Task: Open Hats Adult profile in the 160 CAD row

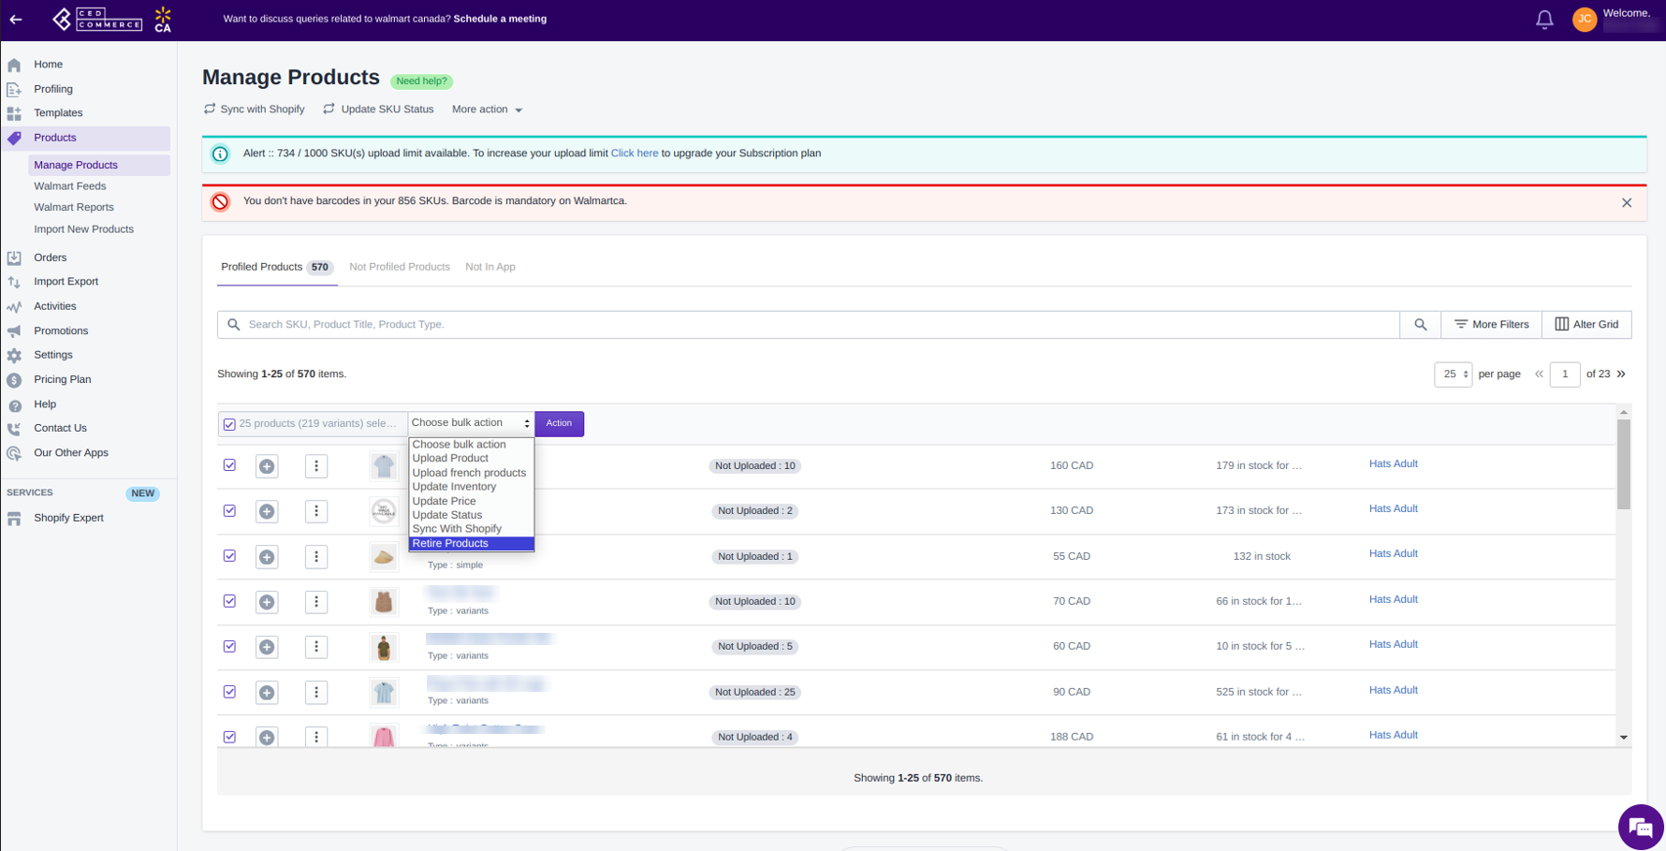Action: [1393, 464]
